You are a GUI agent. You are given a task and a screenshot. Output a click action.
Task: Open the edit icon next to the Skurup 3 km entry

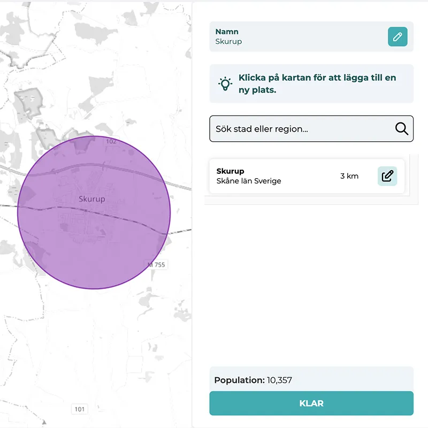click(x=387, y=176)
